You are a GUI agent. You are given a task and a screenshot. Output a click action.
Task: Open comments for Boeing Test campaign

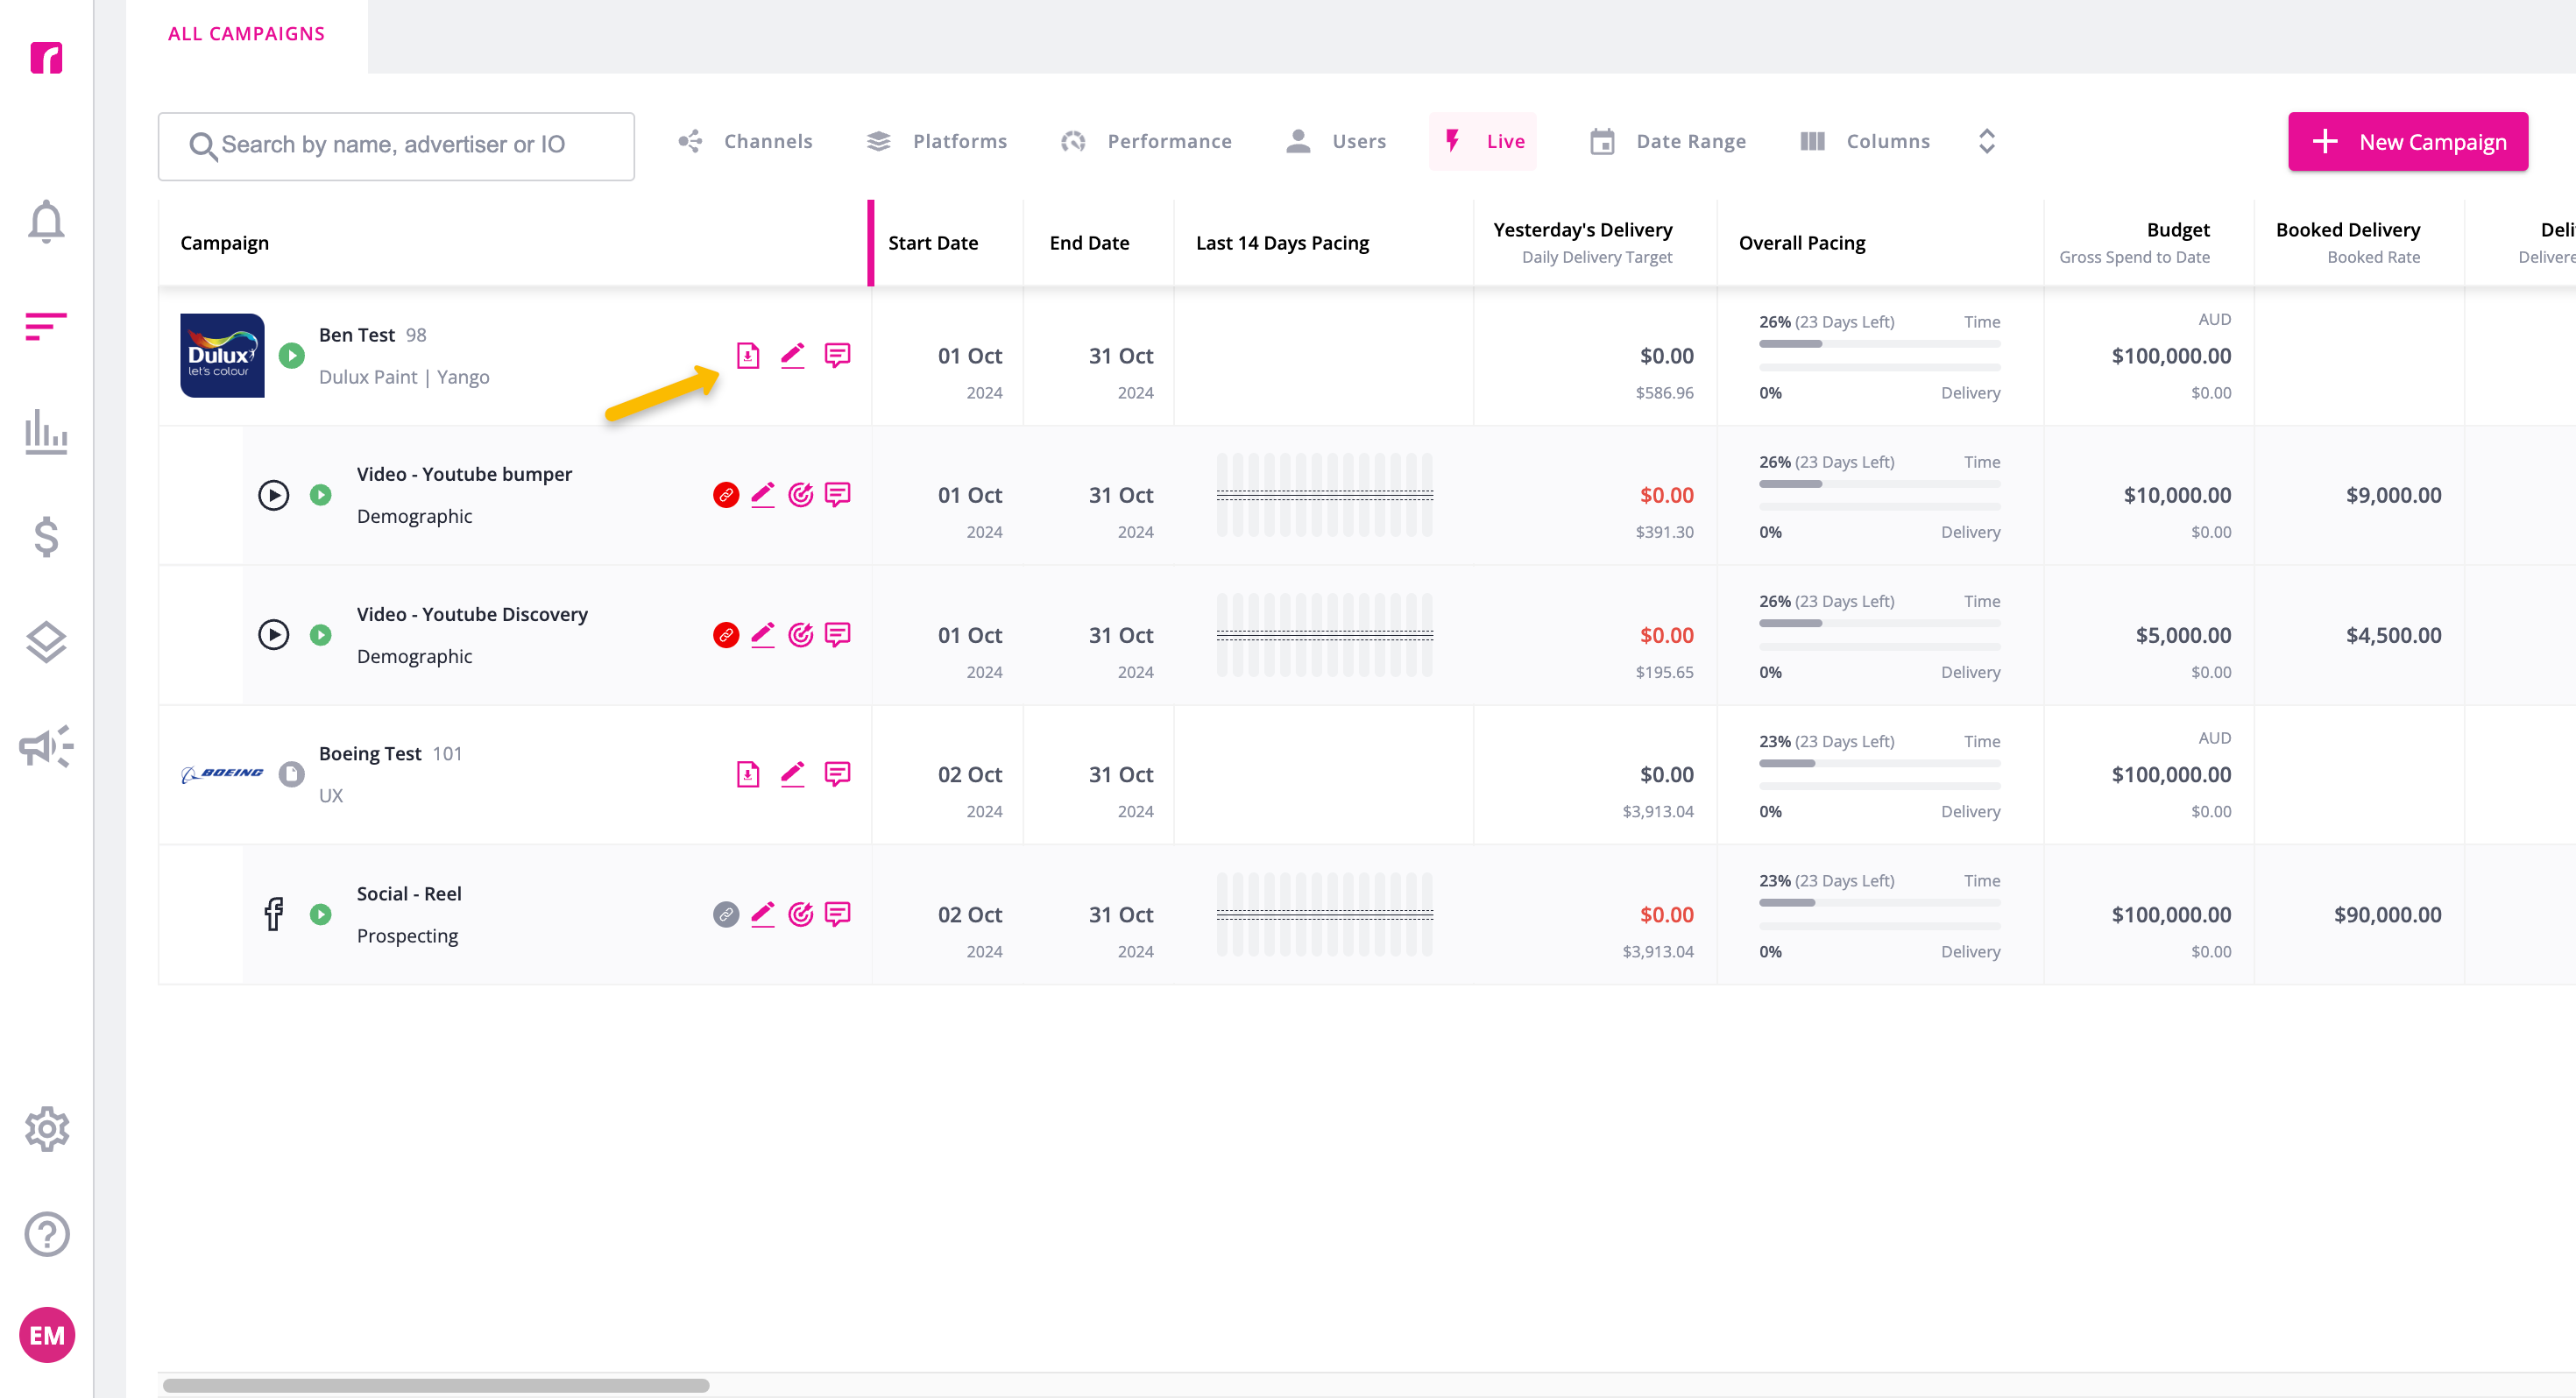pos(837,774)
